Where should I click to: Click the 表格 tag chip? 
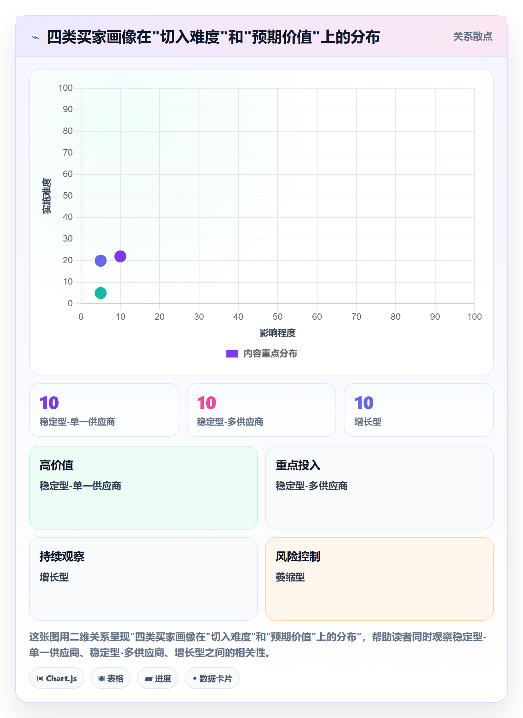pos(111,678)
